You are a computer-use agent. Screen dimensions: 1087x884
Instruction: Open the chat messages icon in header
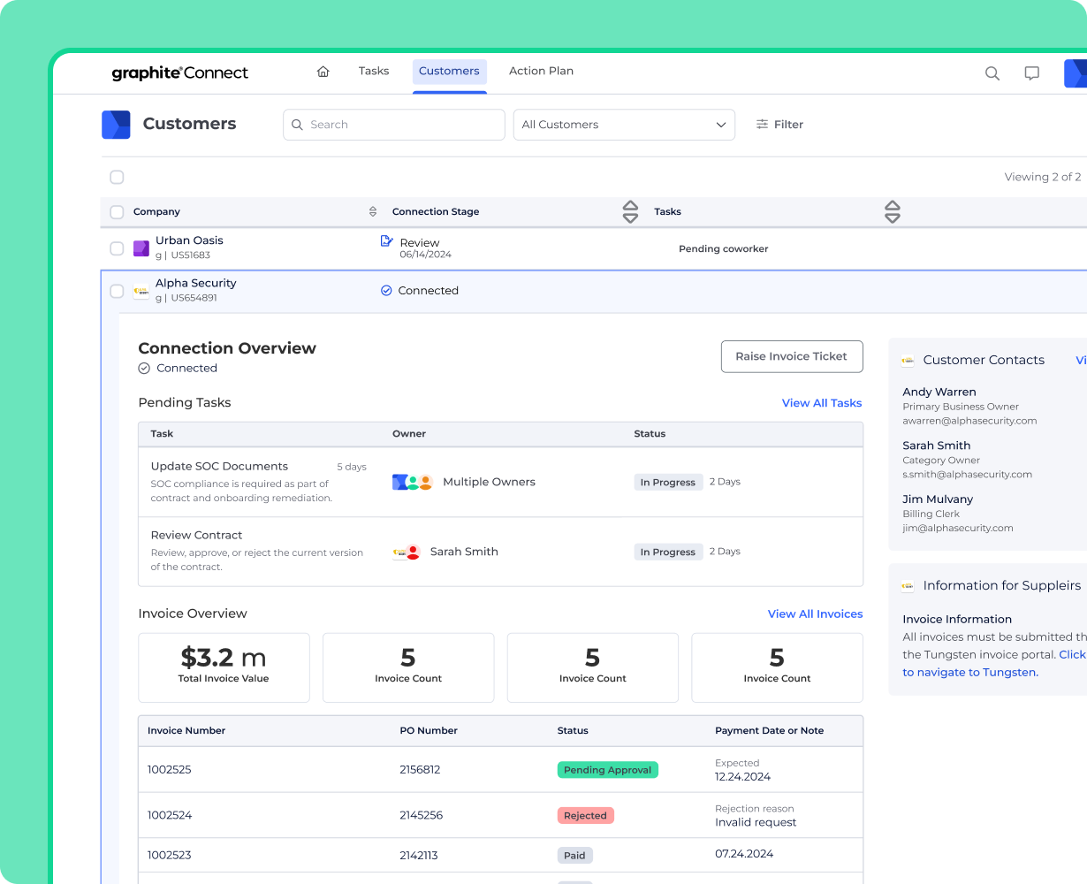click(1031, 73)
